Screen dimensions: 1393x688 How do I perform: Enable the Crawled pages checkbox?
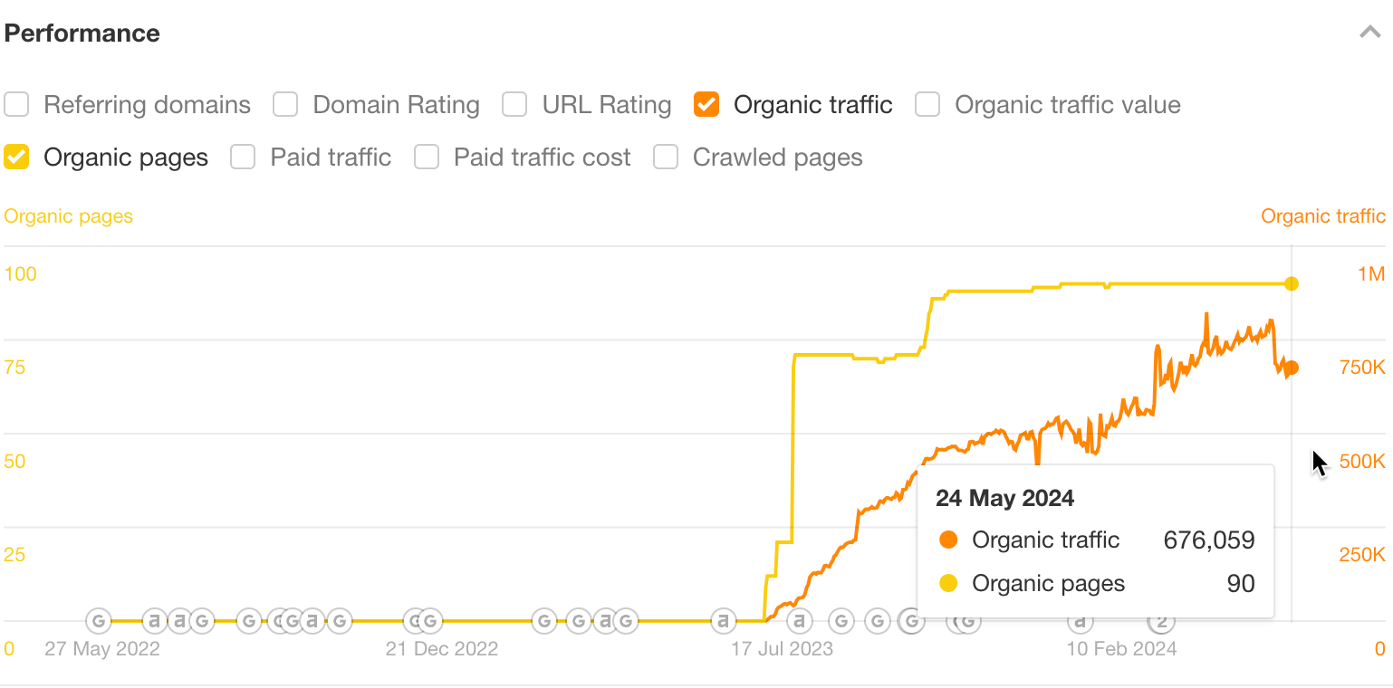[x=666, y=157]
